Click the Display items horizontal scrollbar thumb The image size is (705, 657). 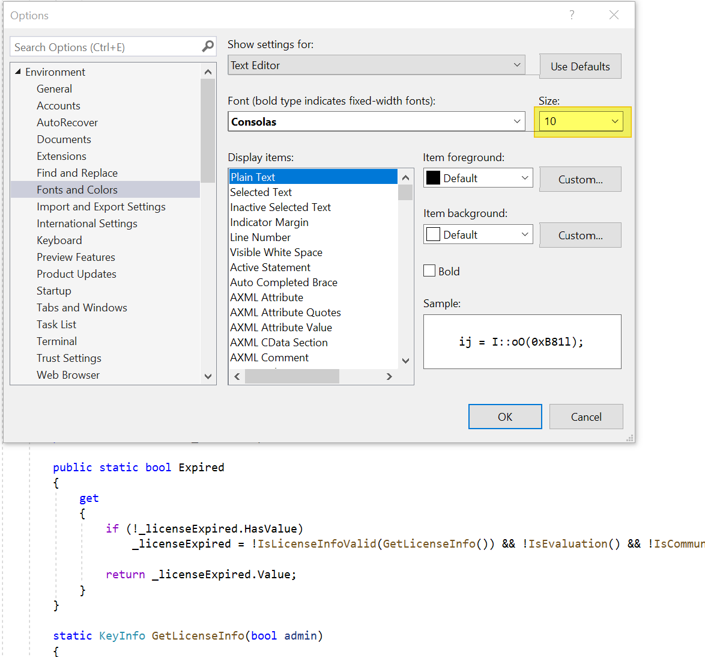(292, 376)
